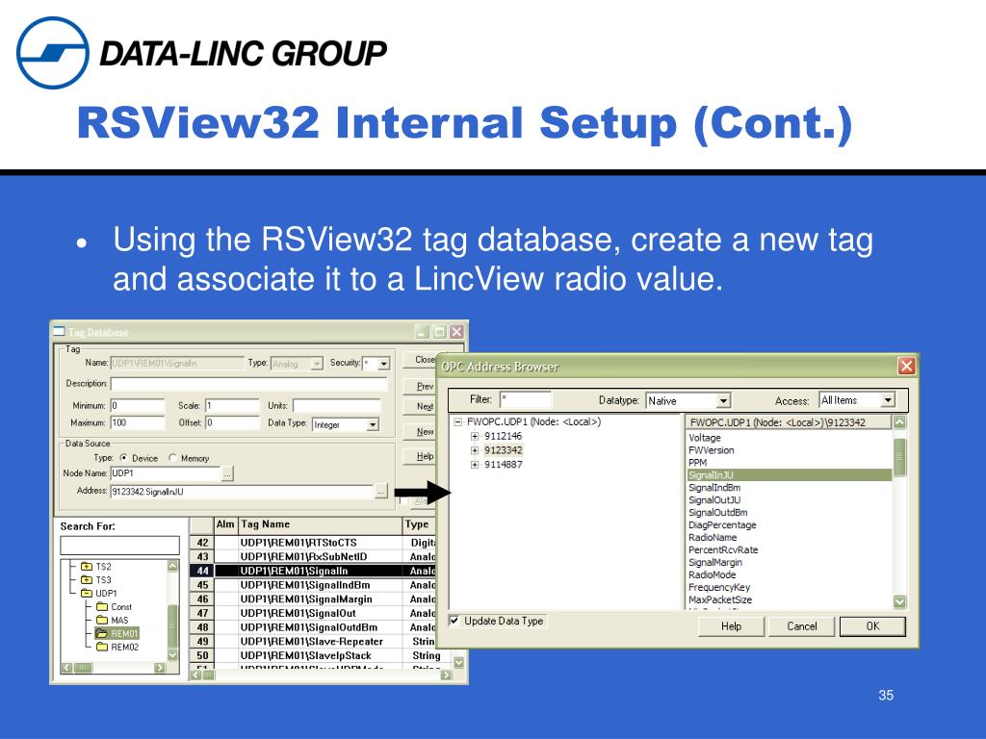Click scroll-right arrow in folder tree
This screenshot has width=986, height=739.
tap(160, 668)
